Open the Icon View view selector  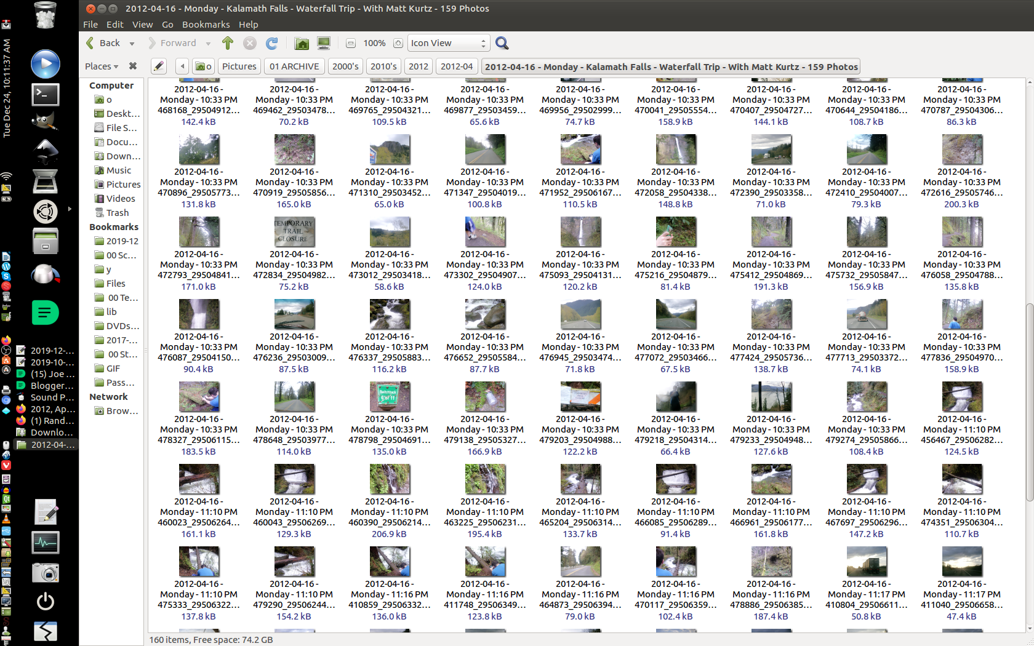pyautogui.click(x=448, y=43)
